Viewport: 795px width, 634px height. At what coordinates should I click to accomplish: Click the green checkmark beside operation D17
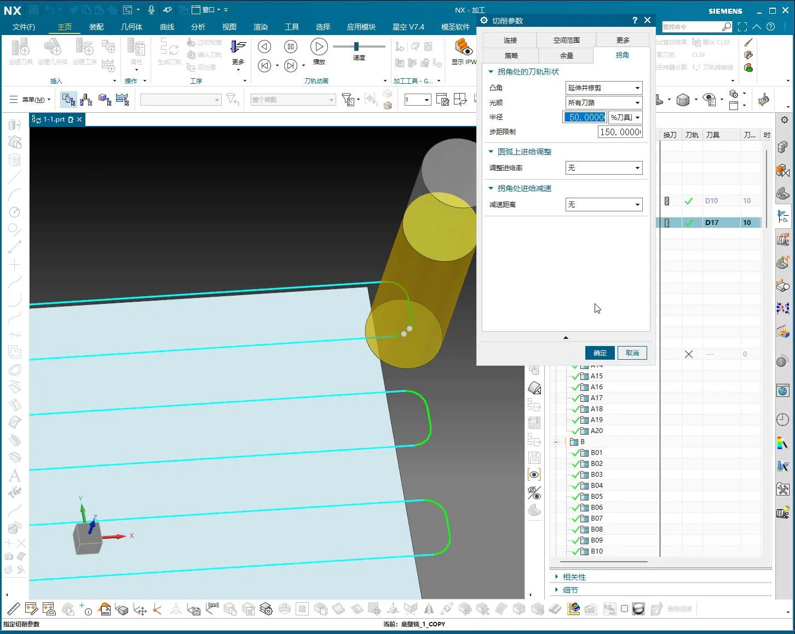click(689, 222)
